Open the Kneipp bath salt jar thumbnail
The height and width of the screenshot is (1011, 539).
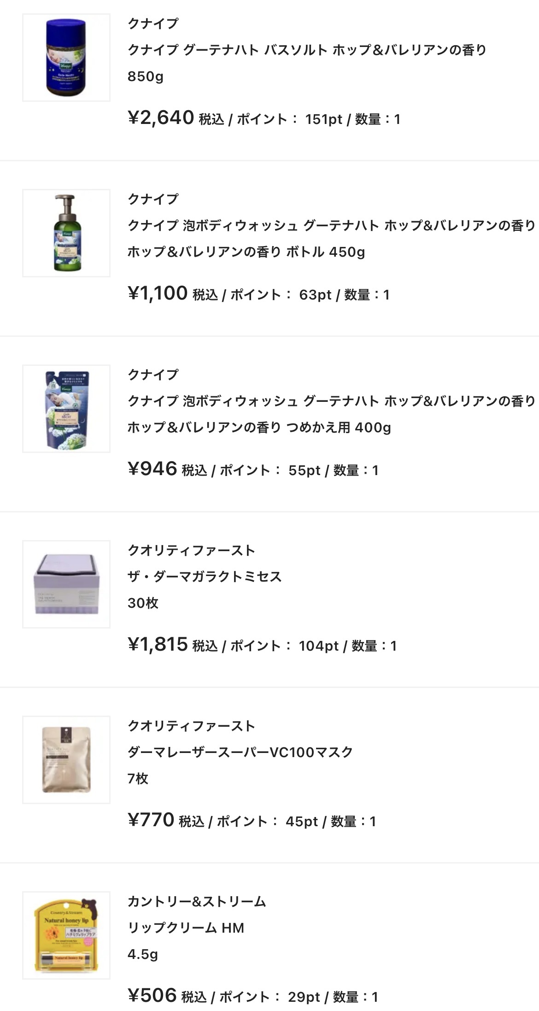coord(66,58)
